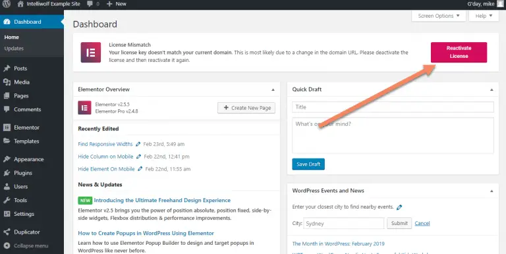Click the Cancel link next to Submit
The width and height of the screenshot is (506, 254).
pos(422,223)
